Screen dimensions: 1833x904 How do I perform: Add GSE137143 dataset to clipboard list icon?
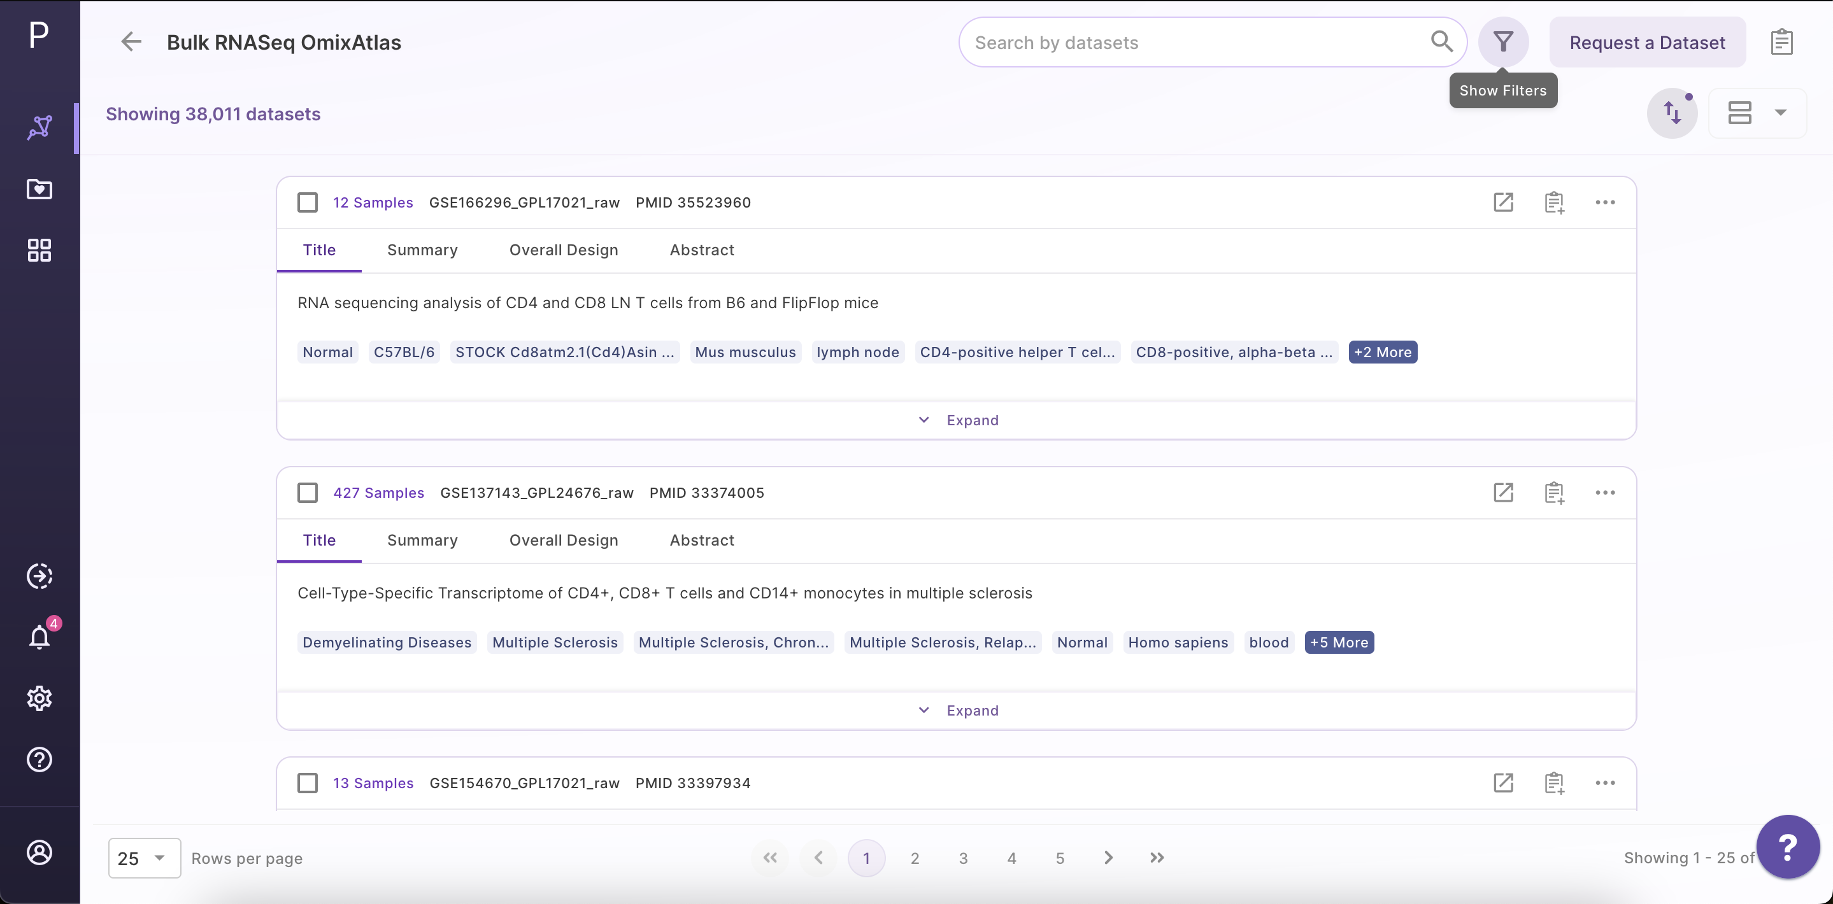coord(1554,492)
